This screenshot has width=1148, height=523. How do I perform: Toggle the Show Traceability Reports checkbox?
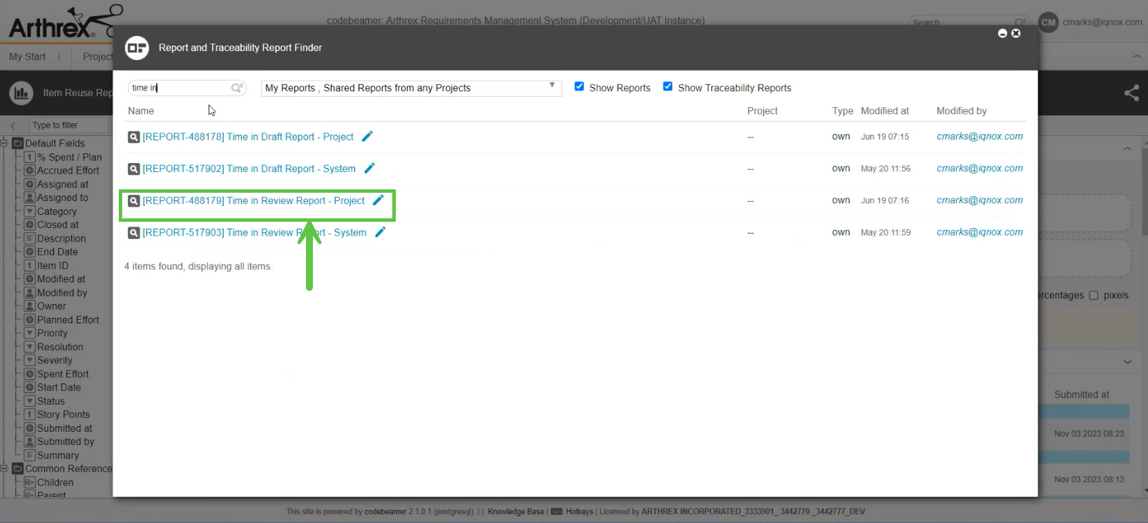click(668, 87)
